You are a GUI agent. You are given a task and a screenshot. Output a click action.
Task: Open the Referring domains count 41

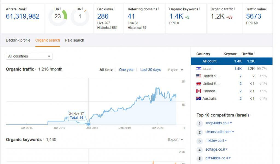(x=131, y=16)
